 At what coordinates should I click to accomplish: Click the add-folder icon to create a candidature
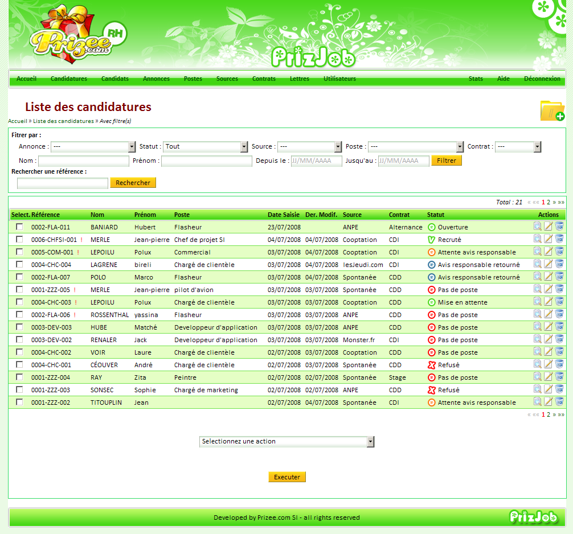(552, 110)
